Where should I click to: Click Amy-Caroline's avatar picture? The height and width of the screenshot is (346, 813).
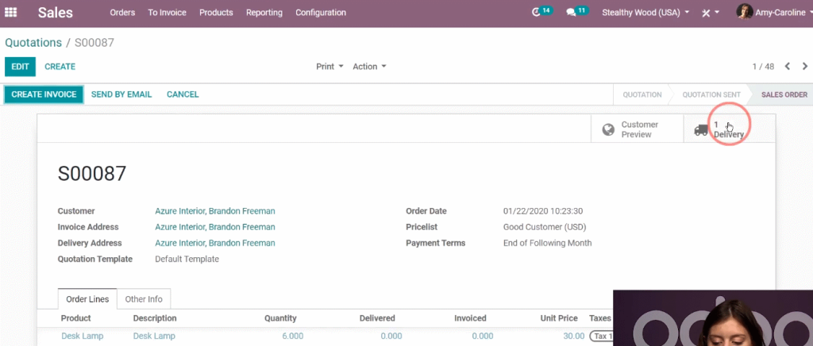(x=744, y=12)
